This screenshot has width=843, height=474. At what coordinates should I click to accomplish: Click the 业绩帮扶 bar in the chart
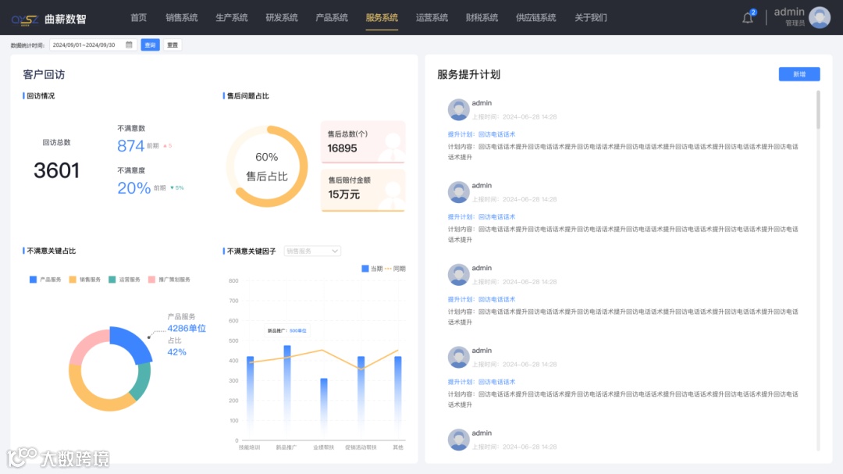pyautogui.click(x=324, y=408)
